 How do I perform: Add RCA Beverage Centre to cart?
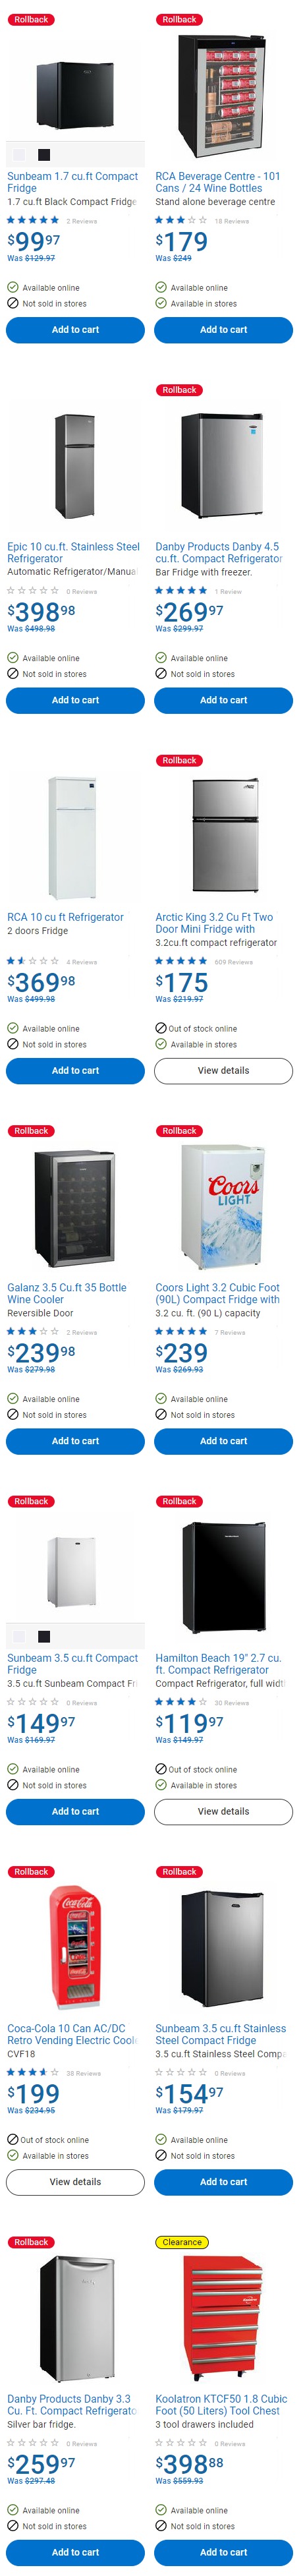[x=223, y=330]
